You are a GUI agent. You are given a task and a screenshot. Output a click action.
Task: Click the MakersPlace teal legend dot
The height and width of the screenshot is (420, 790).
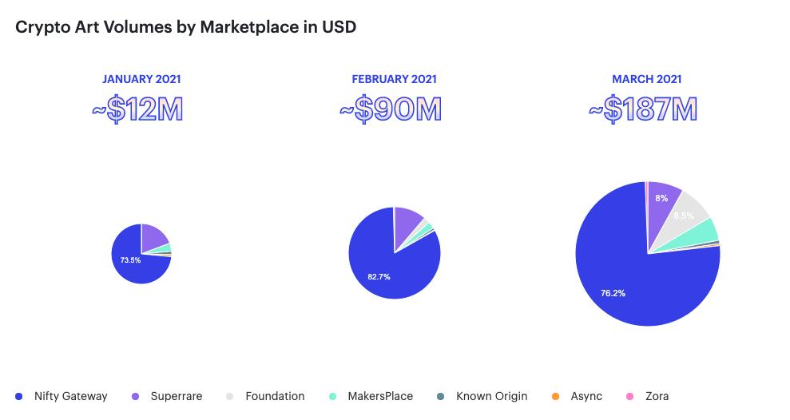click(x=332, y=396)
